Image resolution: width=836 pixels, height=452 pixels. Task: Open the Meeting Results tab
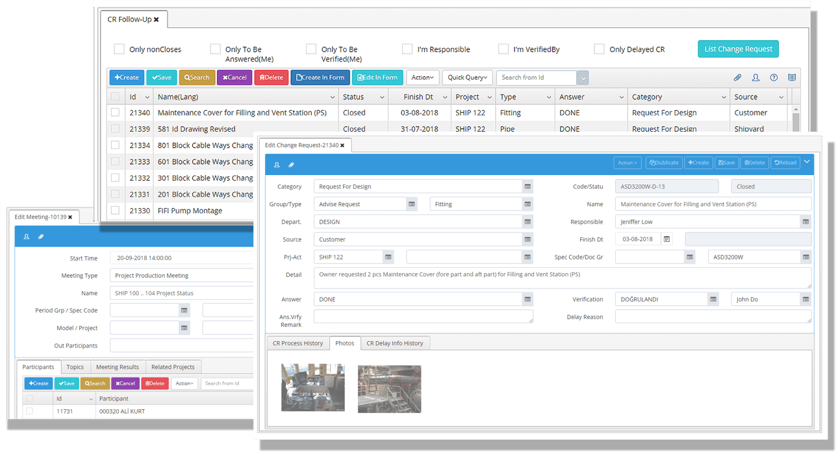pos(118,367)
